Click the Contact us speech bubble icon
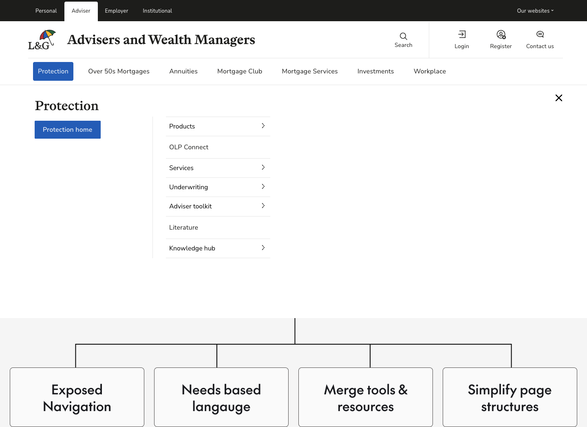Screen dimensions: 587x427 (x=540, y=34)
